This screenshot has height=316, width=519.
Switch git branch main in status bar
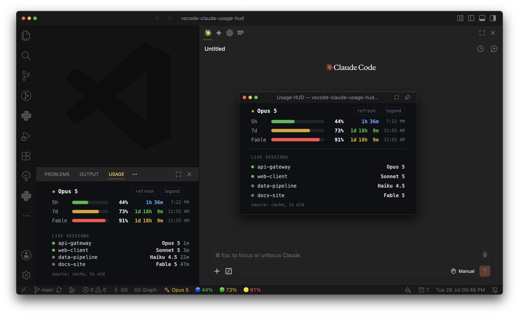click(44, 290)
